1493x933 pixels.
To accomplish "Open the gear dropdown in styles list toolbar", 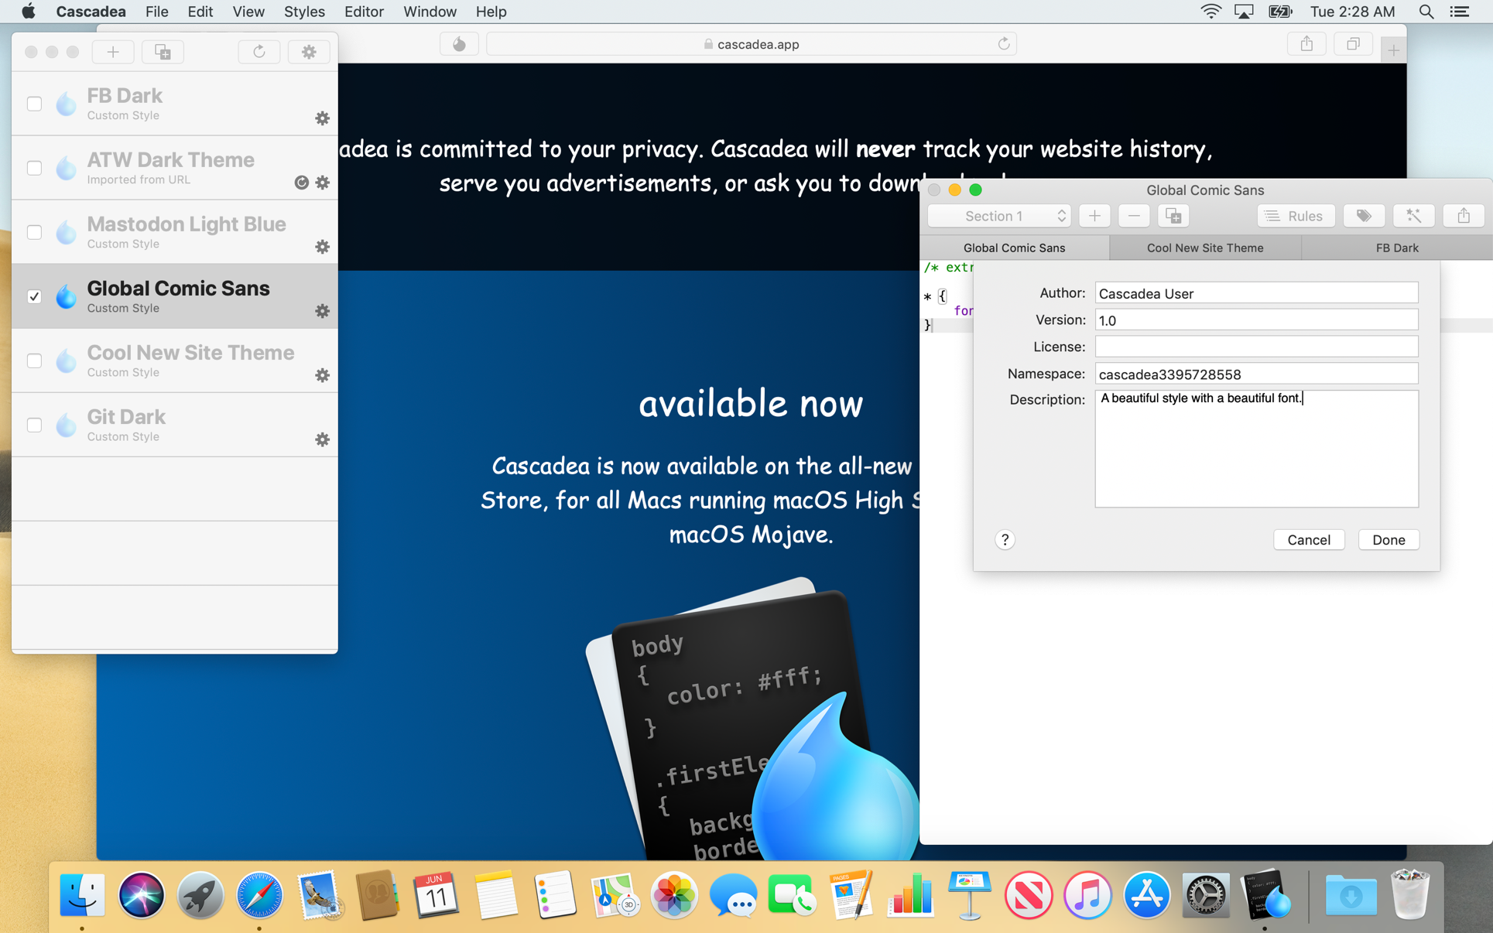I will click(x=309, y=52).
